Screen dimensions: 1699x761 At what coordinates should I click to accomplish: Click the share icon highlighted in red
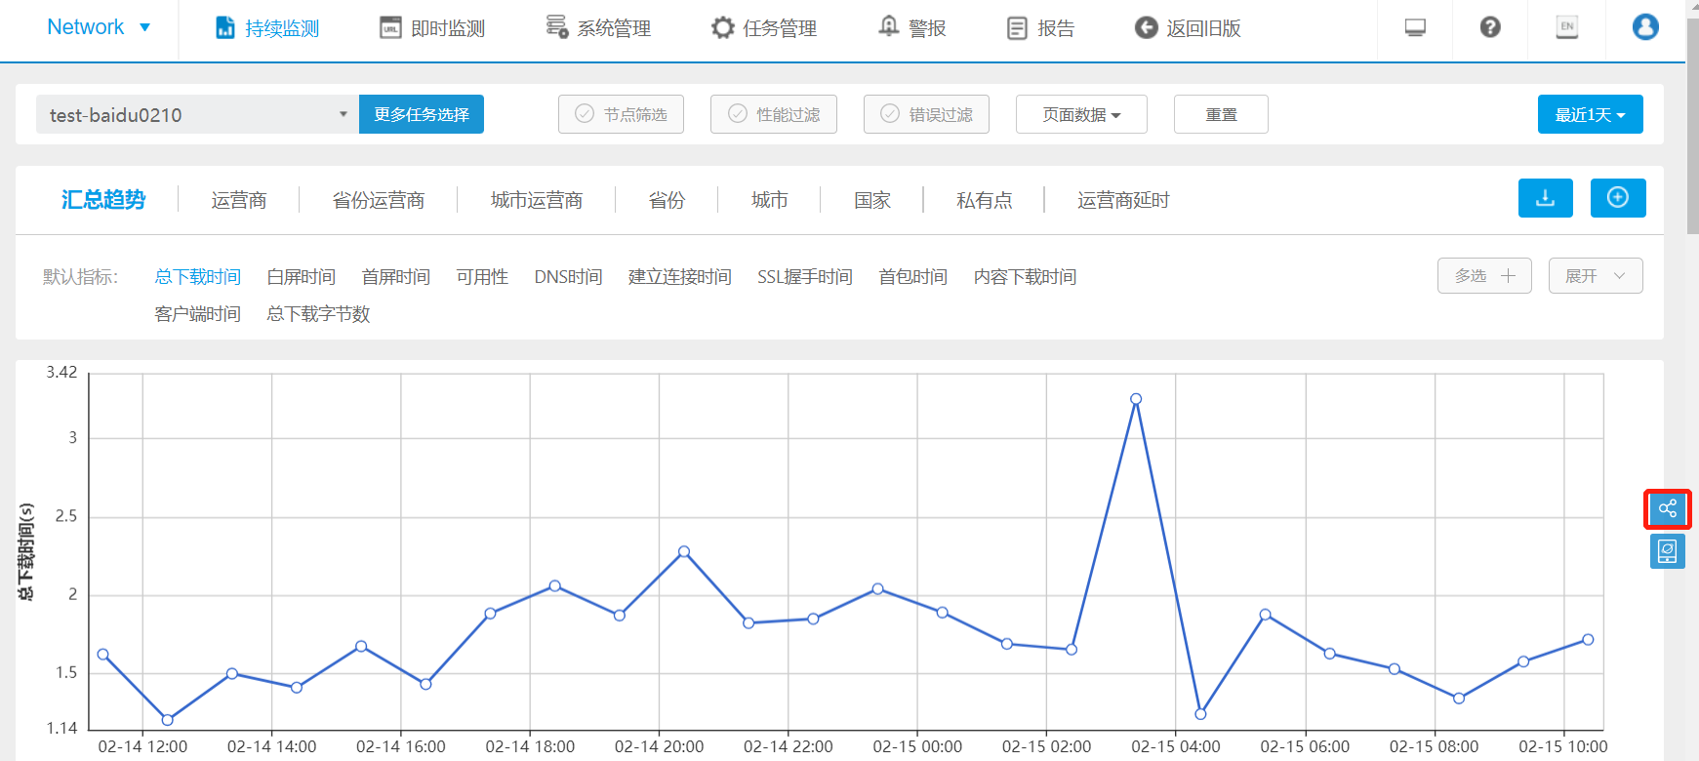click(x=1667, y=509)
